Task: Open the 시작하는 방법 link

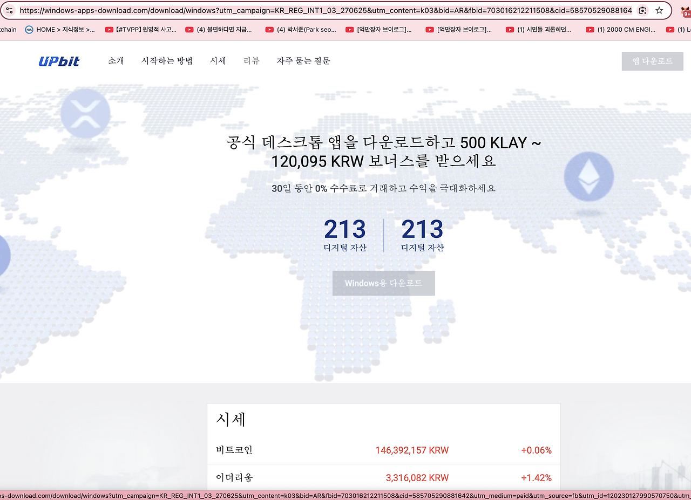Action: click(167, 61)
